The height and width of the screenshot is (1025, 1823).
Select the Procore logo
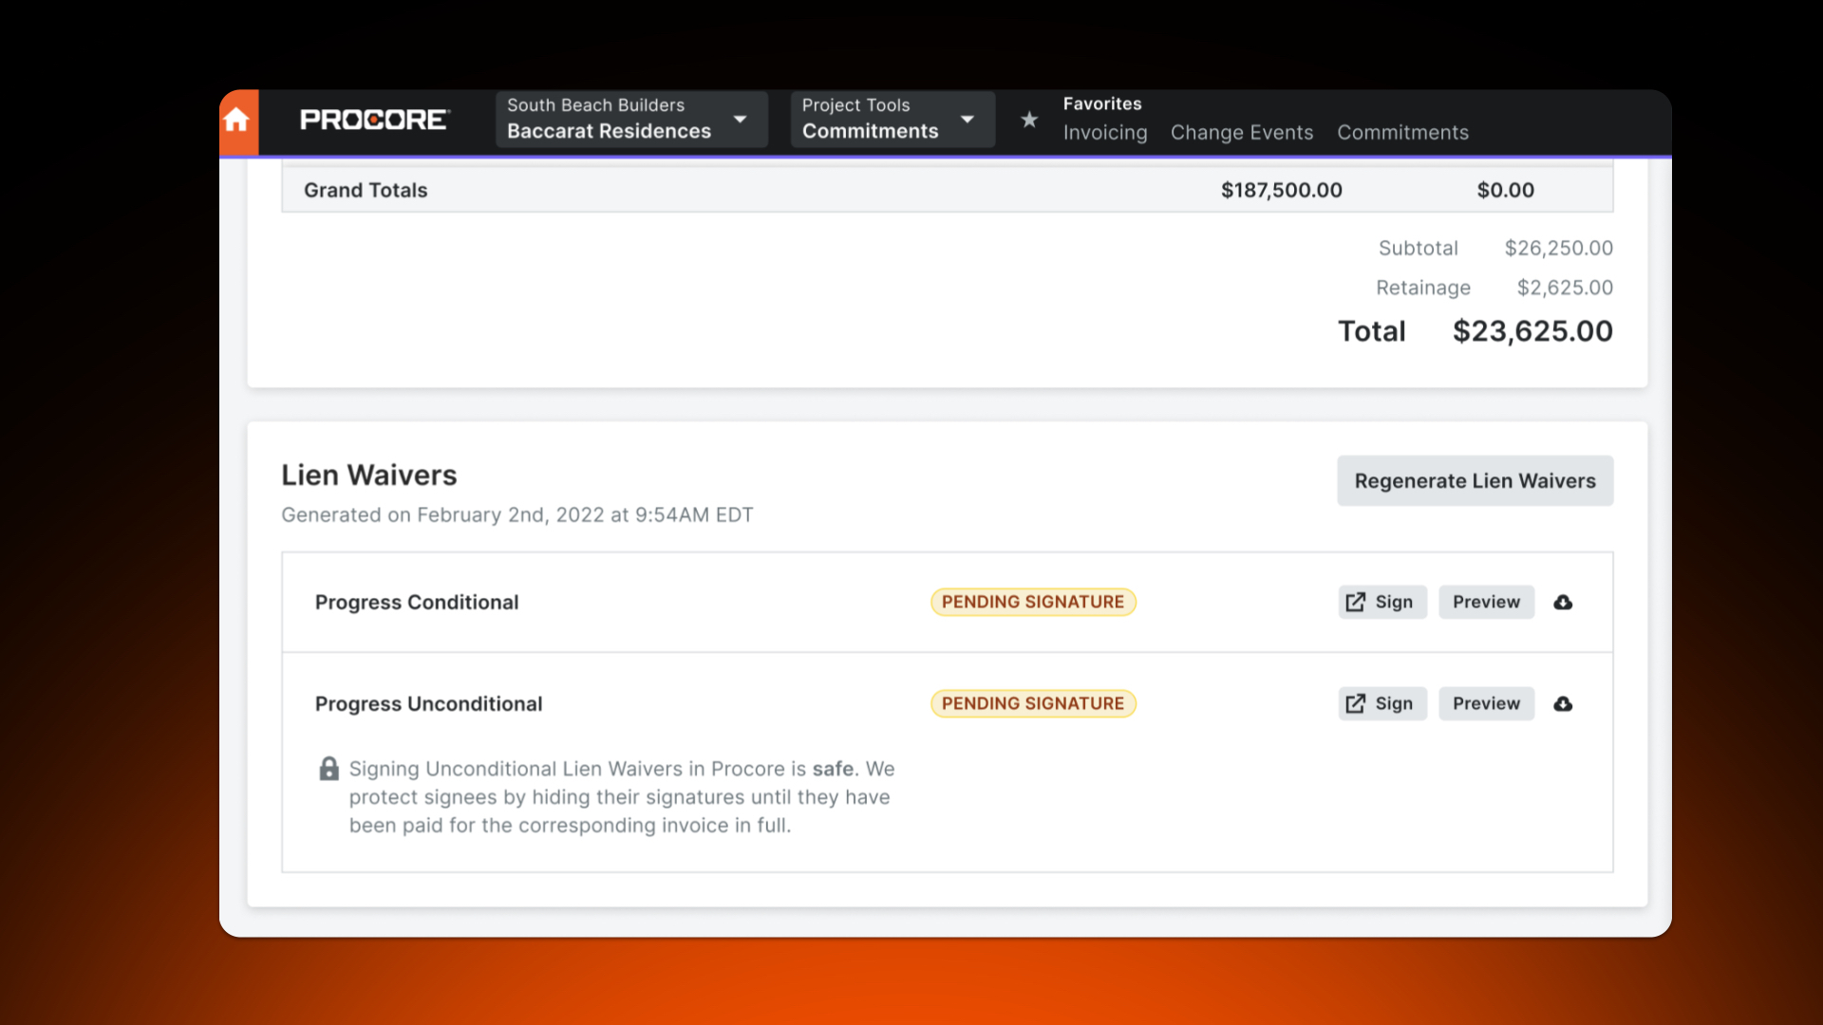[x=374, y=120]
